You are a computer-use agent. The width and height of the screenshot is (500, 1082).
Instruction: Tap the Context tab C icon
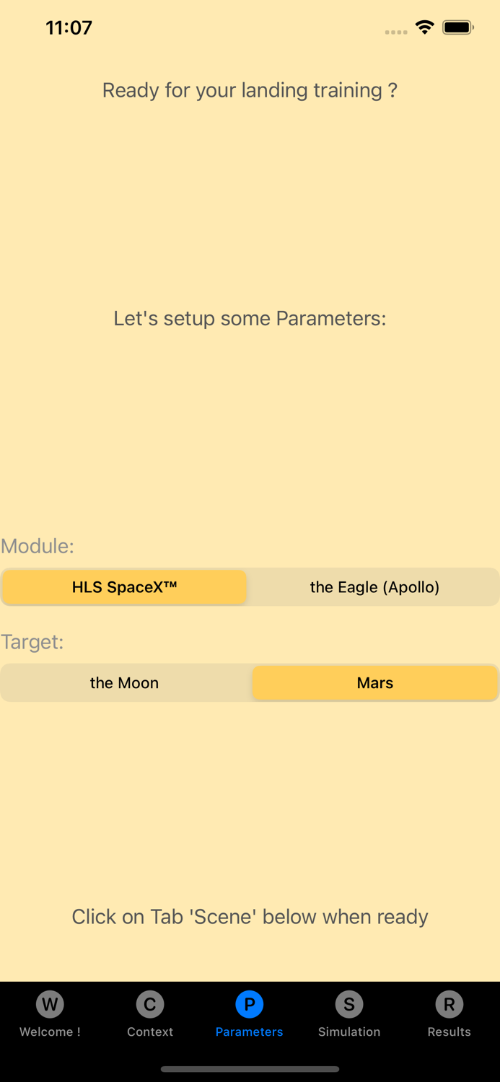[149, 1004]
